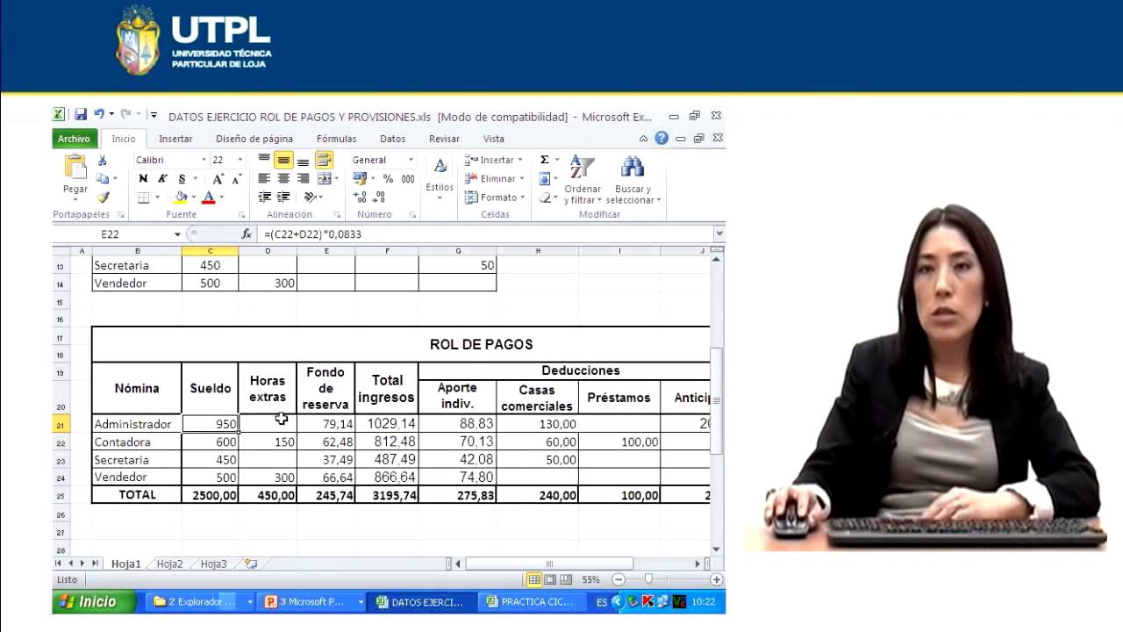Open the Windows Inicio start button
Screen dimensions: 1123x632
pos(95,601)
